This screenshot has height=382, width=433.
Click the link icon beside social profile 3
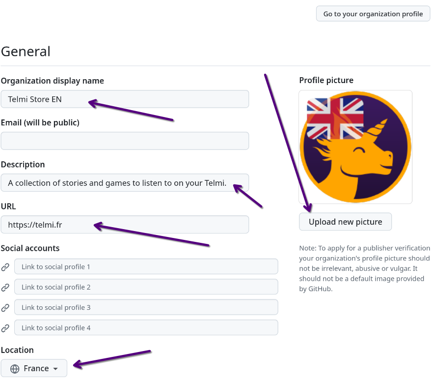coord(5,308)
